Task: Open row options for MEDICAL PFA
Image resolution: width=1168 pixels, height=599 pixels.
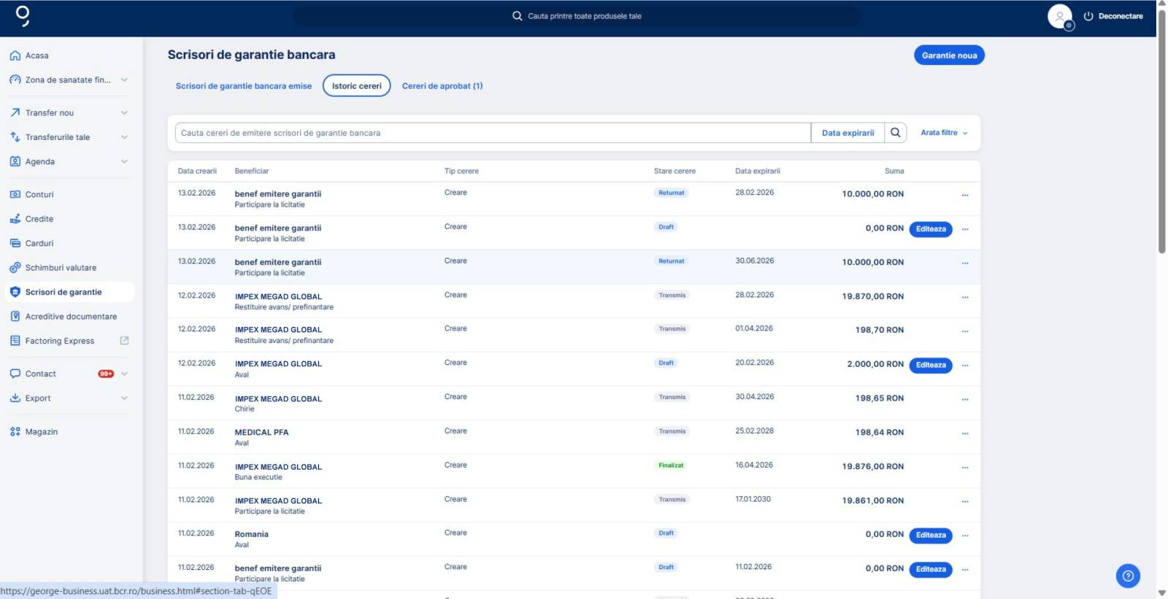Action: pyautogui.click(x=964, y=433)
